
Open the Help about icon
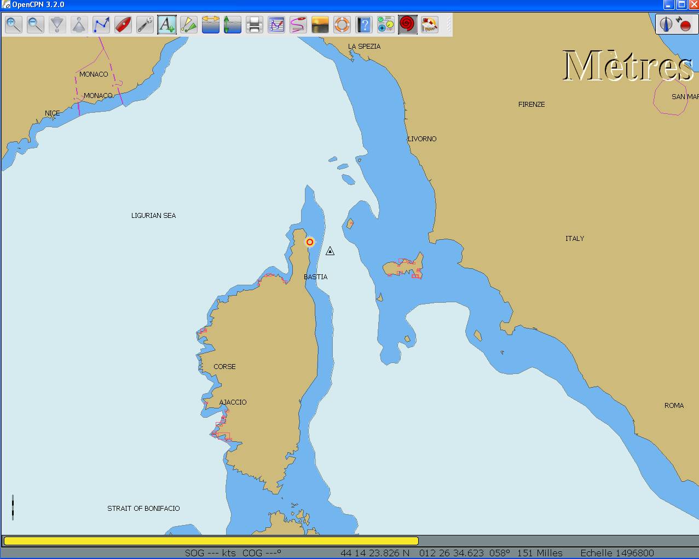coord(364,25)
